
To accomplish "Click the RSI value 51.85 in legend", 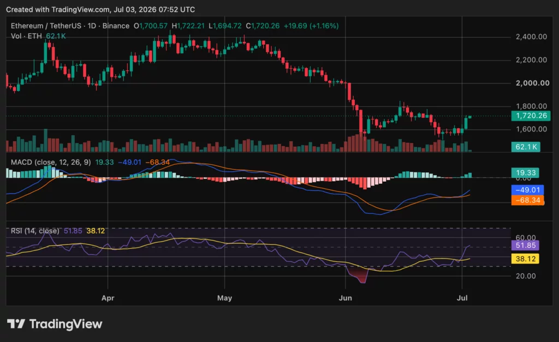I will (x=73, y=231).
